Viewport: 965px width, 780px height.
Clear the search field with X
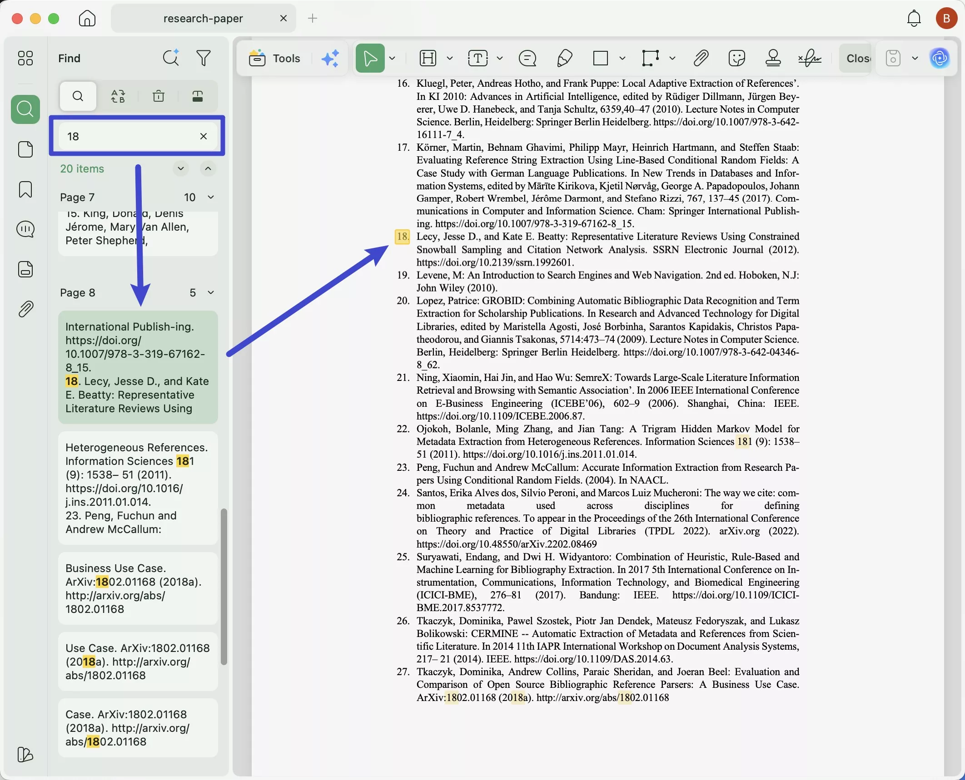click(204, 136)
